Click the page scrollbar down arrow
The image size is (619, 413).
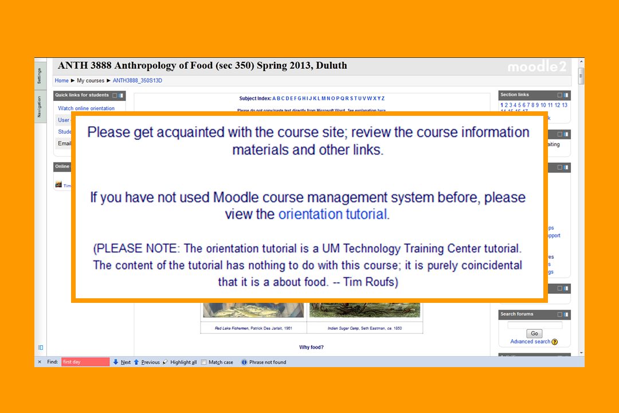point(581,353)
